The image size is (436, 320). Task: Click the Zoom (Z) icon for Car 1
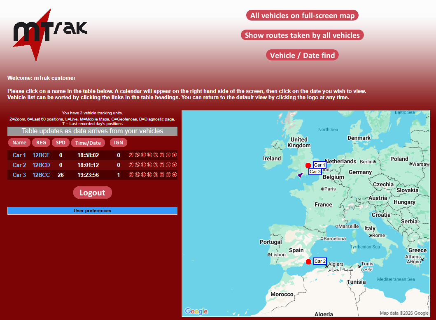(x=131, y=155)
